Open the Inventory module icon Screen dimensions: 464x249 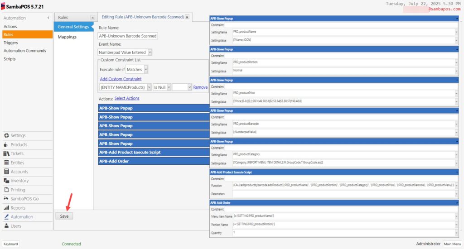6,181
